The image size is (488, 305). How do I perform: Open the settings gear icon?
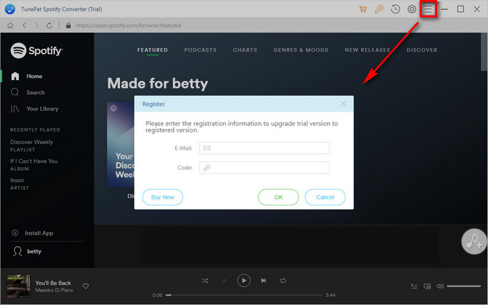412,9
